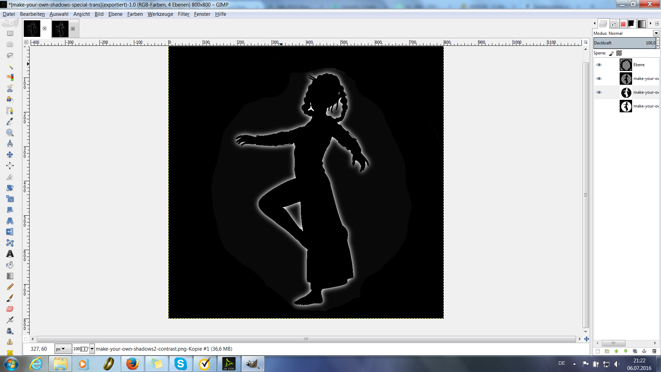Select the Scissors Select tool
Viewport: 661px width, 372px height.
pos(10,89)
